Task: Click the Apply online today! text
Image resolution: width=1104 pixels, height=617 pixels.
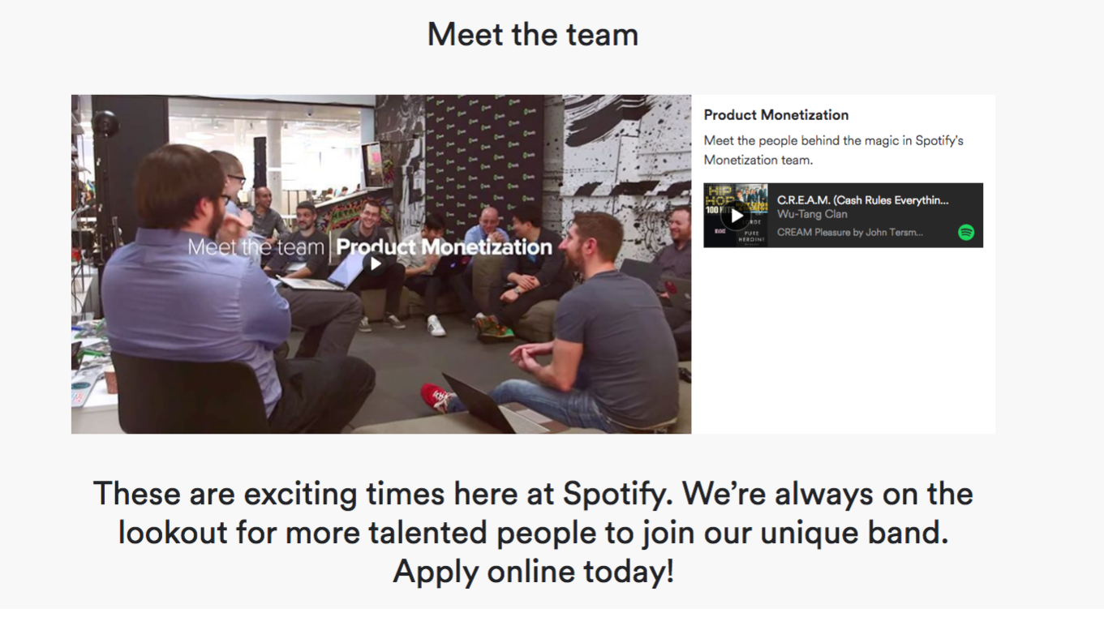Action: point(533,572)
